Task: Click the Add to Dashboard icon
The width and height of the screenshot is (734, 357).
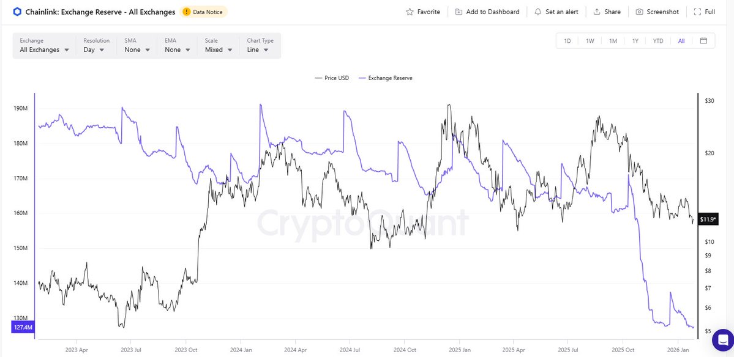Action: point(459,12)
